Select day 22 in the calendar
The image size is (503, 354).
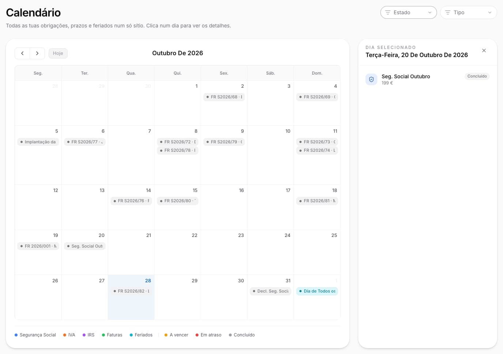click(x=178, y=252)
